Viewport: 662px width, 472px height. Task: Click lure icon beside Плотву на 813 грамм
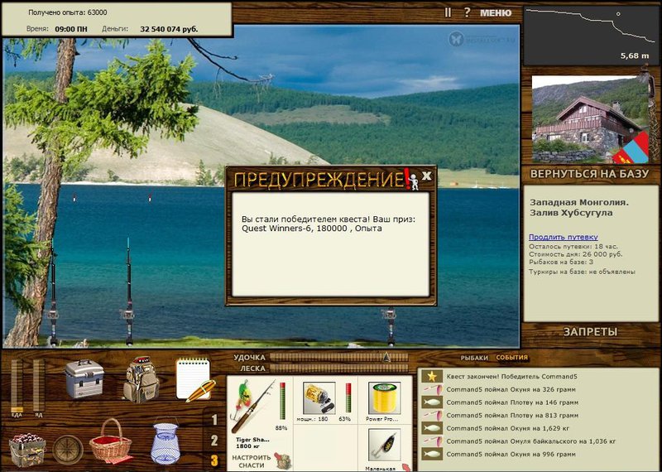click(432, 416)
